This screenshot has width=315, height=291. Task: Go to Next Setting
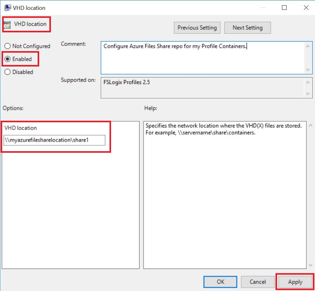[x=247, y=28]
